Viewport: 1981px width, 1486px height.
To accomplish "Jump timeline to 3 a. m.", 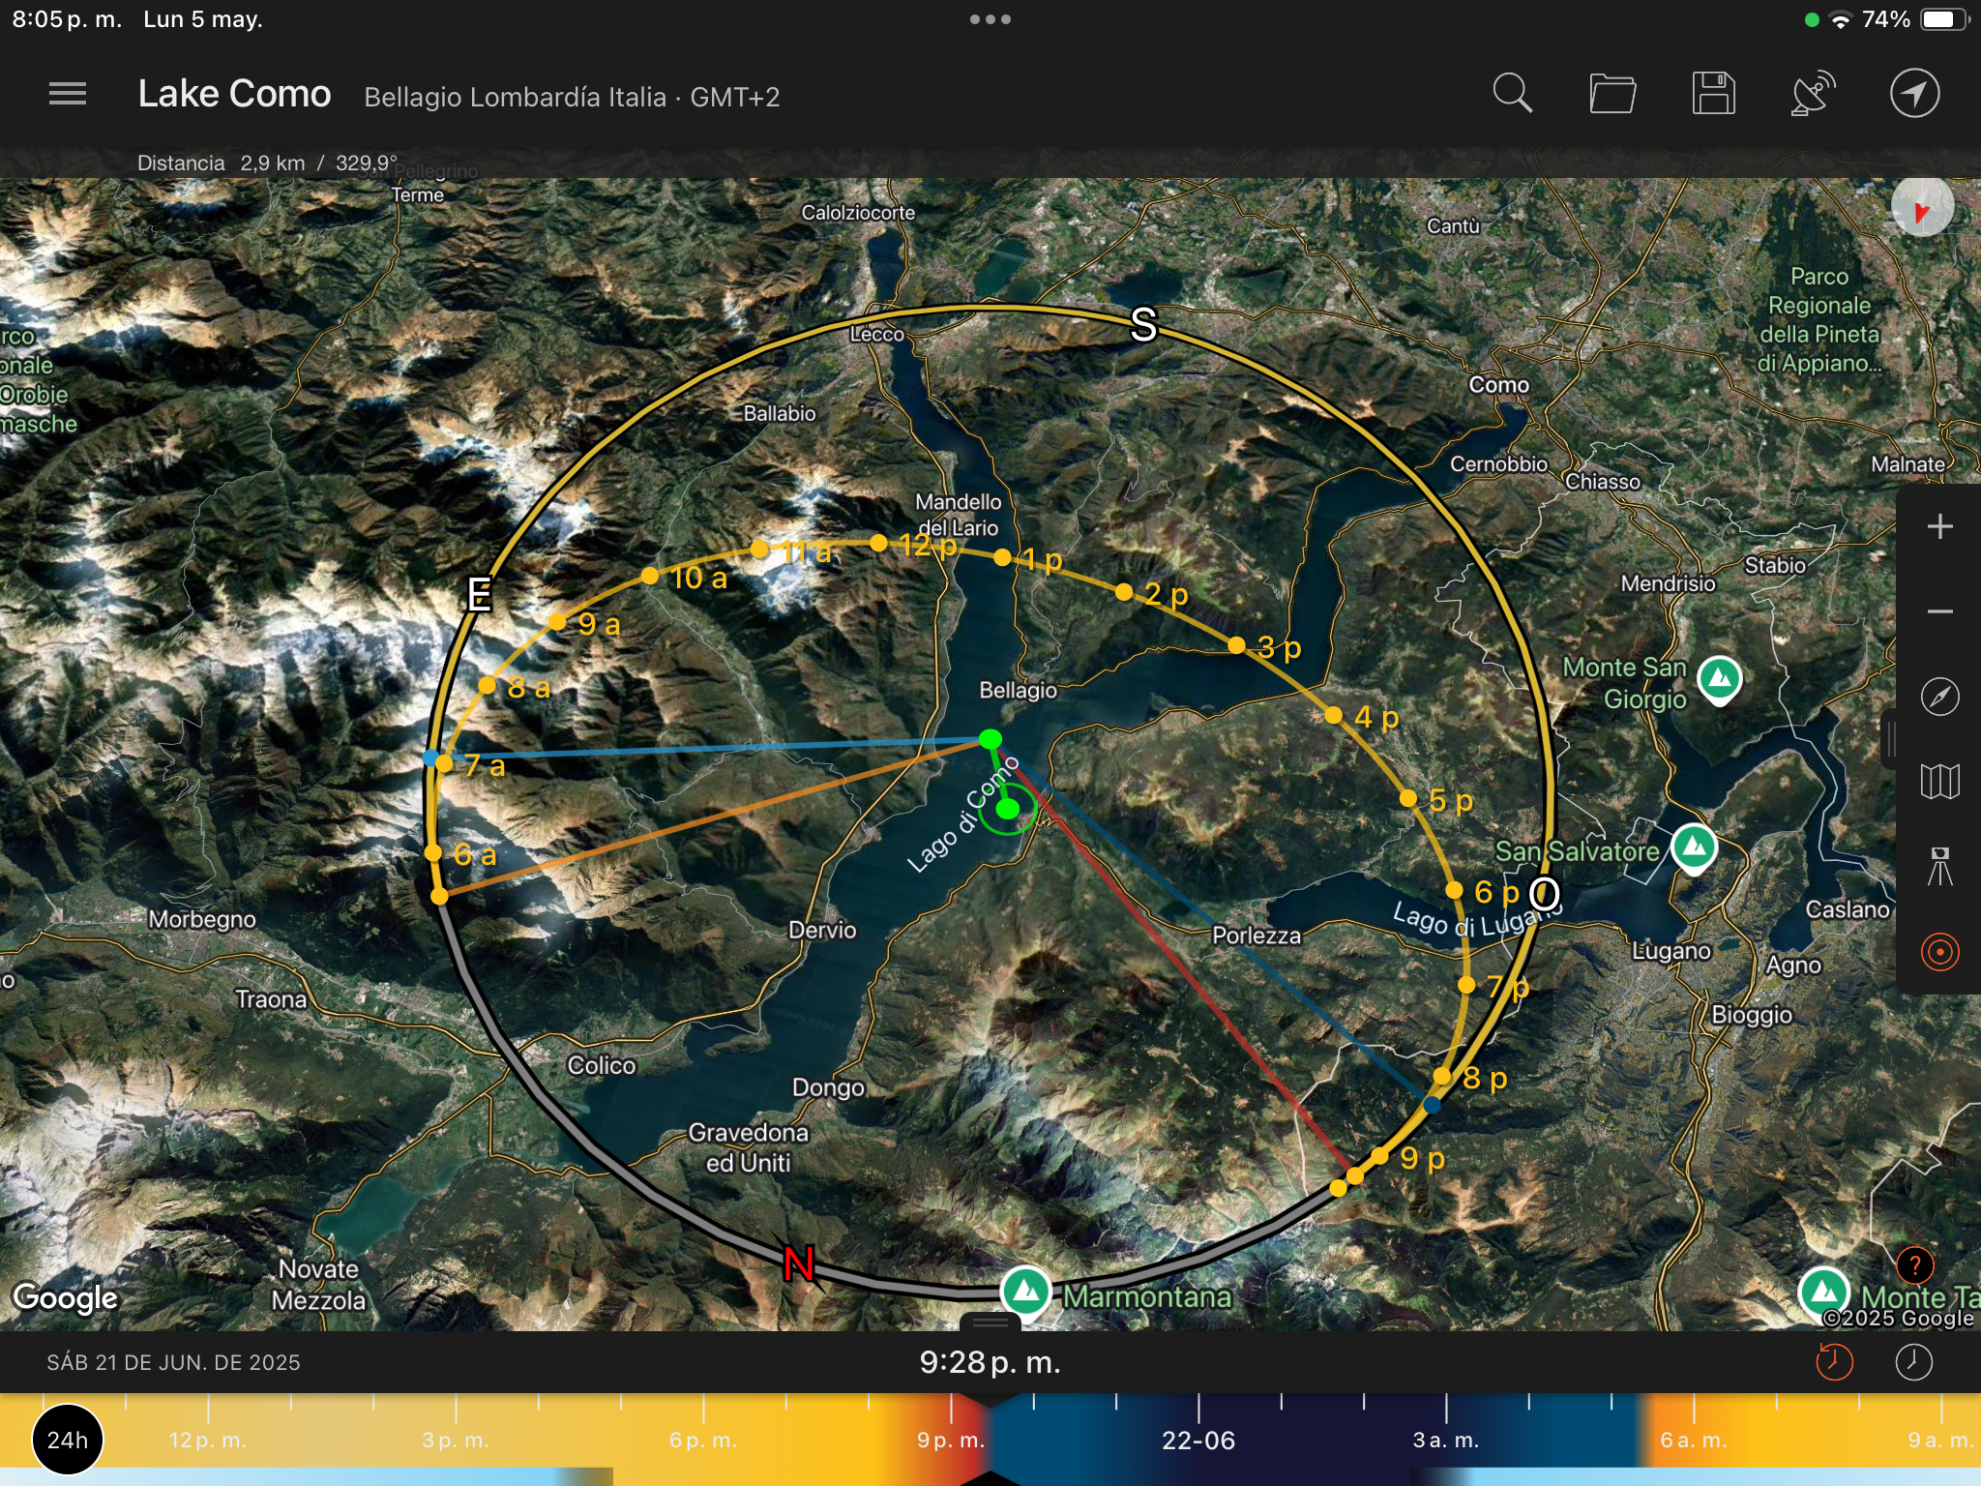I will coord(1446,1440).
